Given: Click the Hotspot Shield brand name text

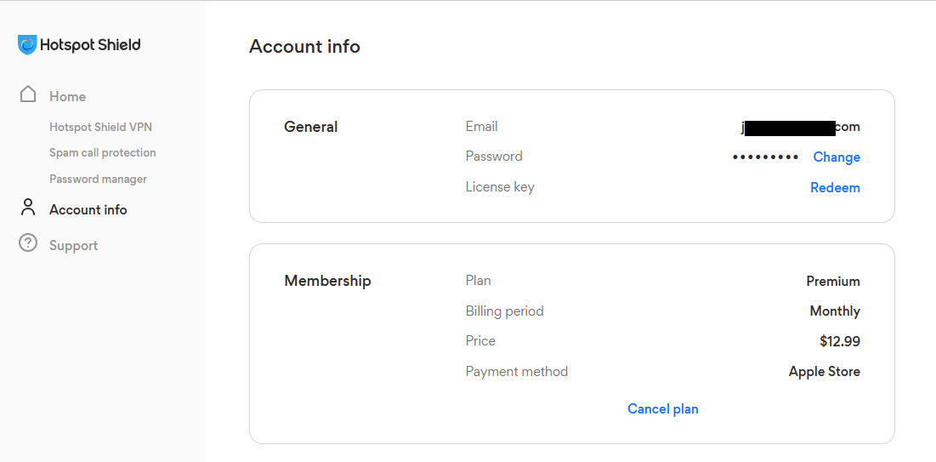Looking at the screenshot, I should click(x=90, y=45).
